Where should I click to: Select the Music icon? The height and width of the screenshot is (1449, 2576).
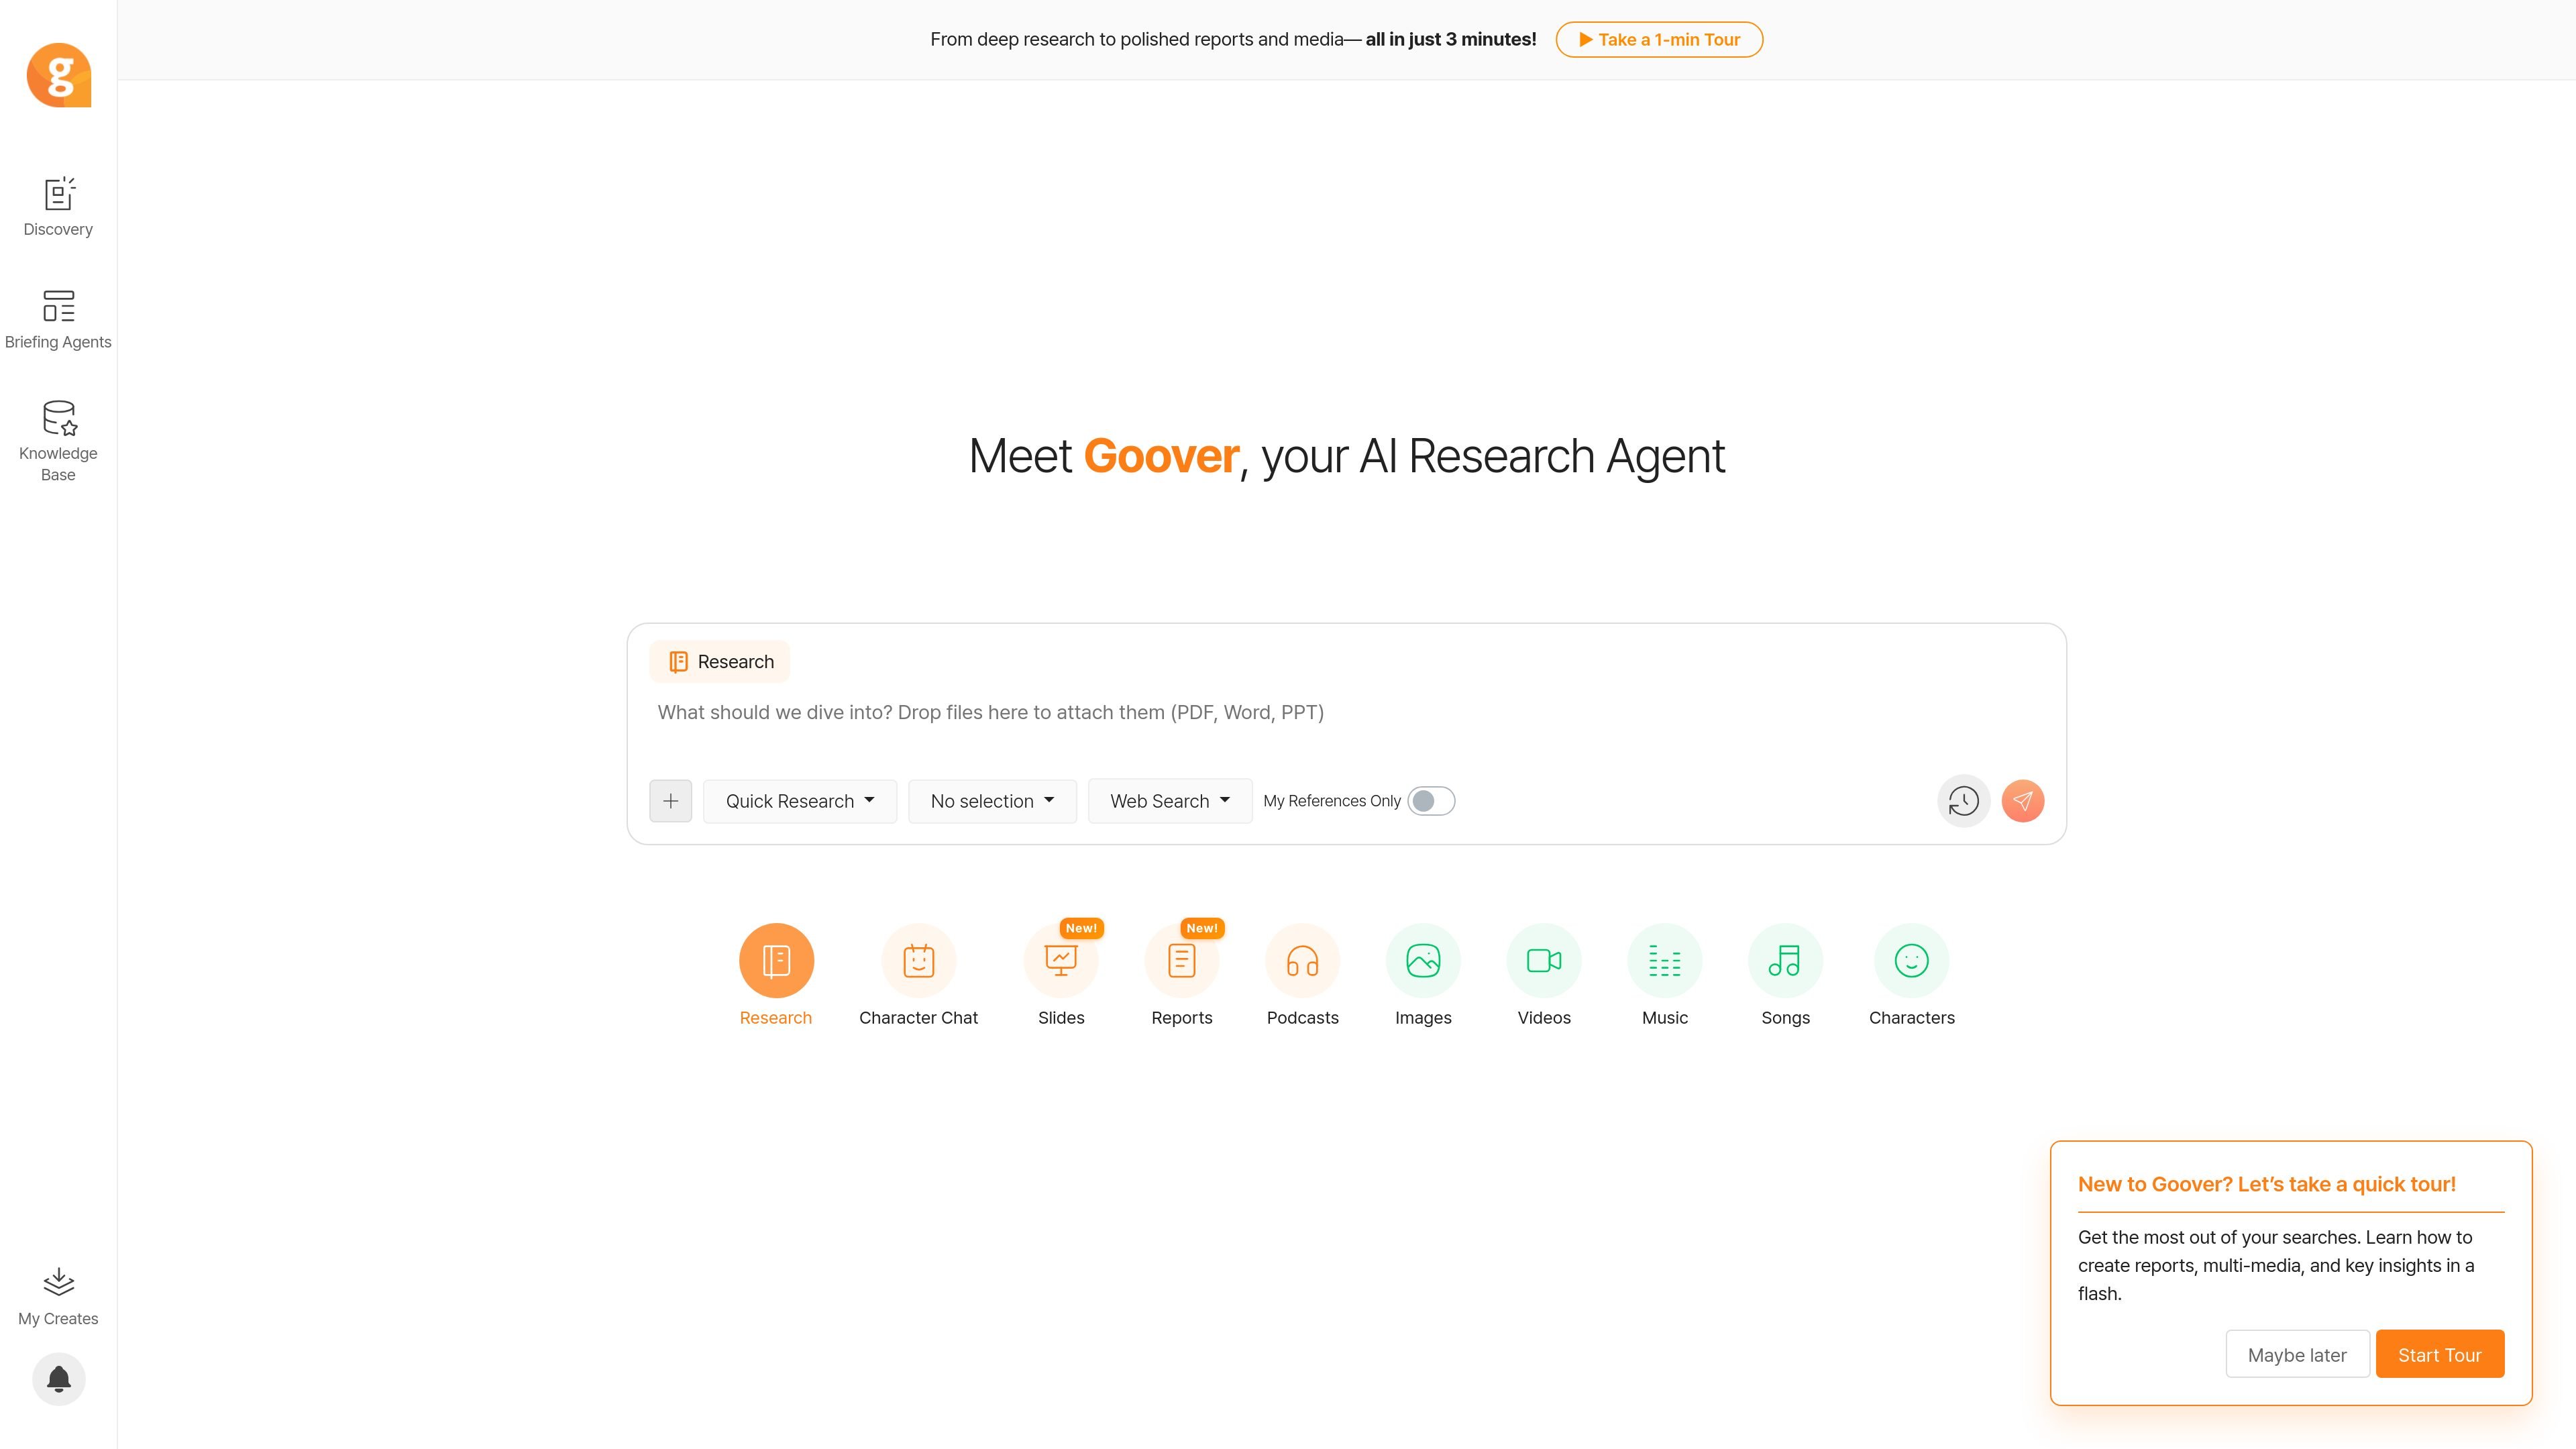[x=1665, y=961]
